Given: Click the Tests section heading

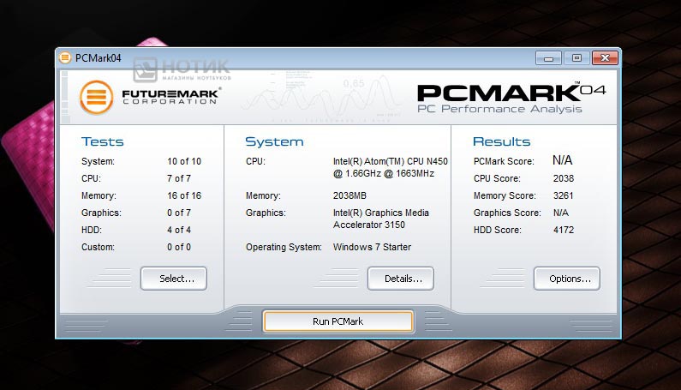Looking at the screenshot, I should pyautogui.click(x=103, y=141).
